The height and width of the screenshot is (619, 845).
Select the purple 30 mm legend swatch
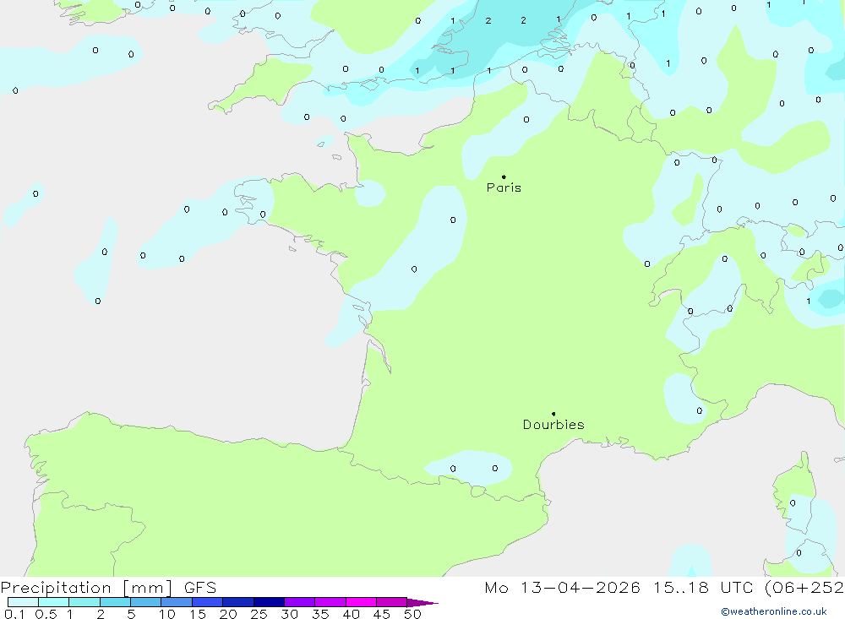point(300,602)
